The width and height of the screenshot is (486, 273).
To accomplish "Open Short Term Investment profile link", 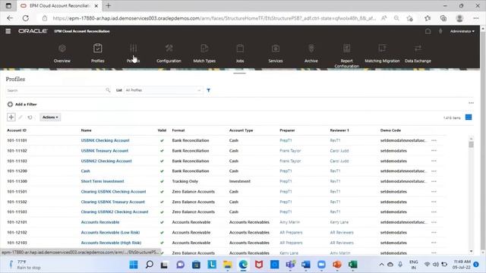I will point(103,181).
